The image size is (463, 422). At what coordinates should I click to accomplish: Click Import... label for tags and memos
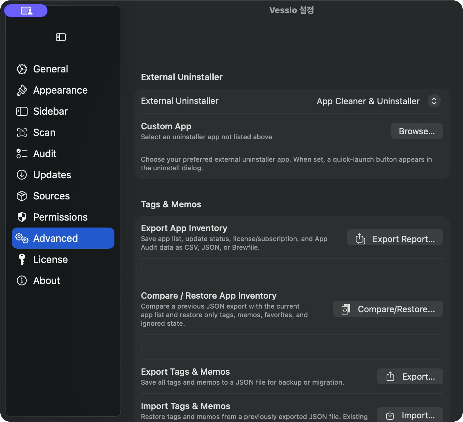(418, 415)
